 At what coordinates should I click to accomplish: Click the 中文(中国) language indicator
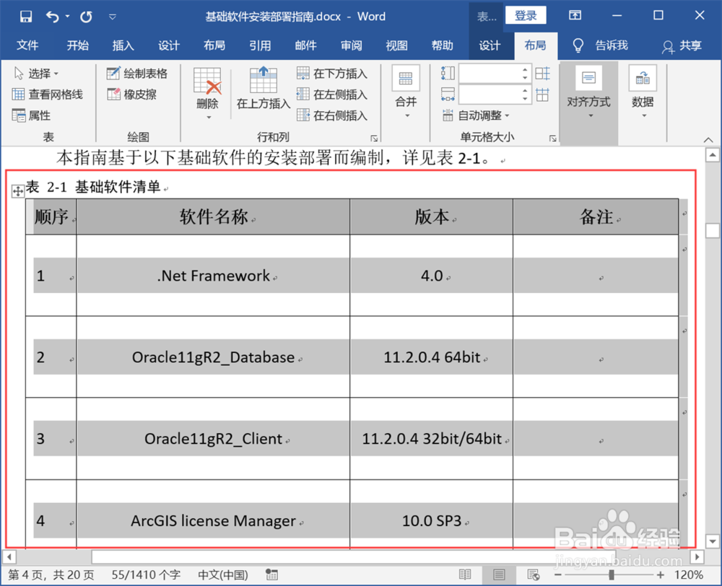point(223,574)
